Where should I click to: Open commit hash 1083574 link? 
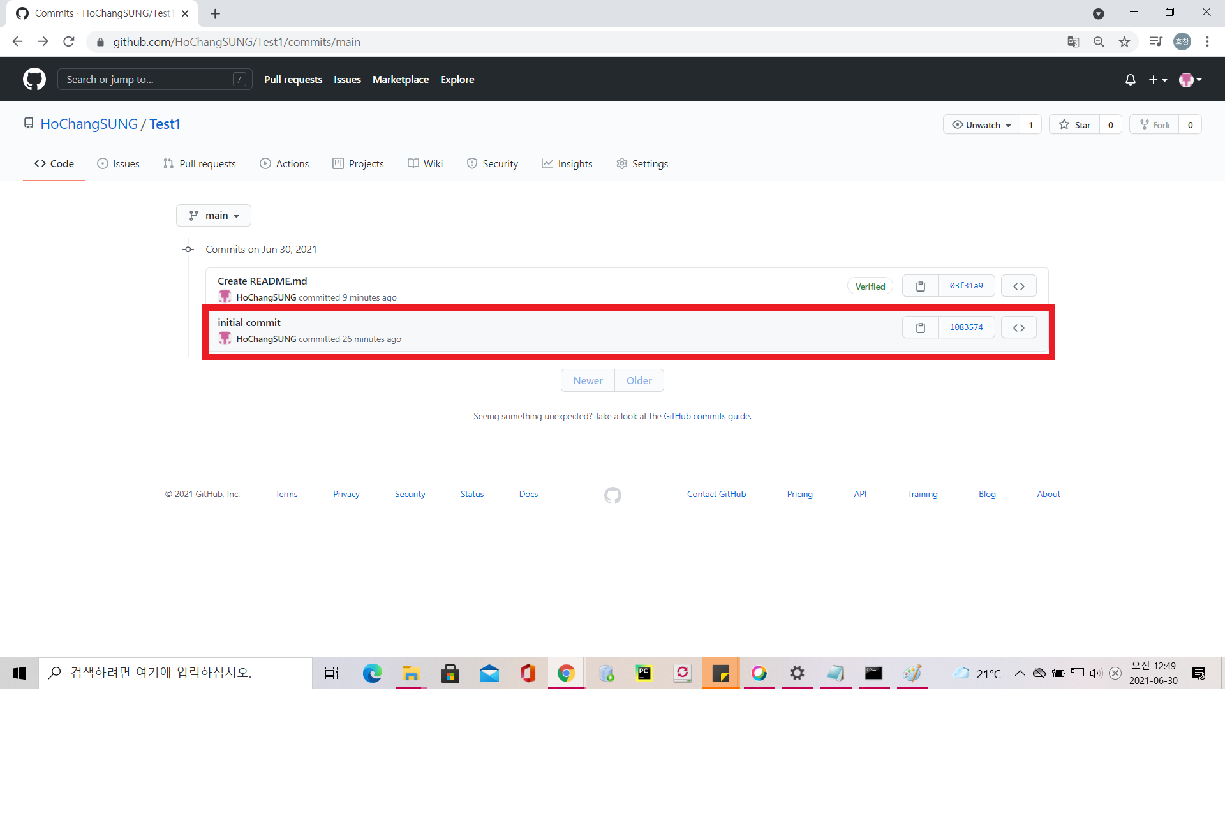click(x=966, y=327)
